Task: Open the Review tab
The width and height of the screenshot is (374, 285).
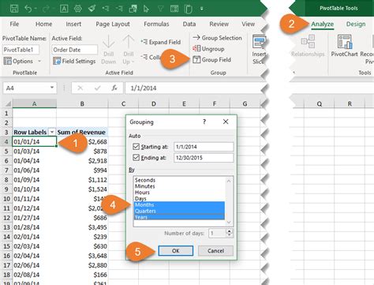Action: pyautogui.click(x=219, y=24)
